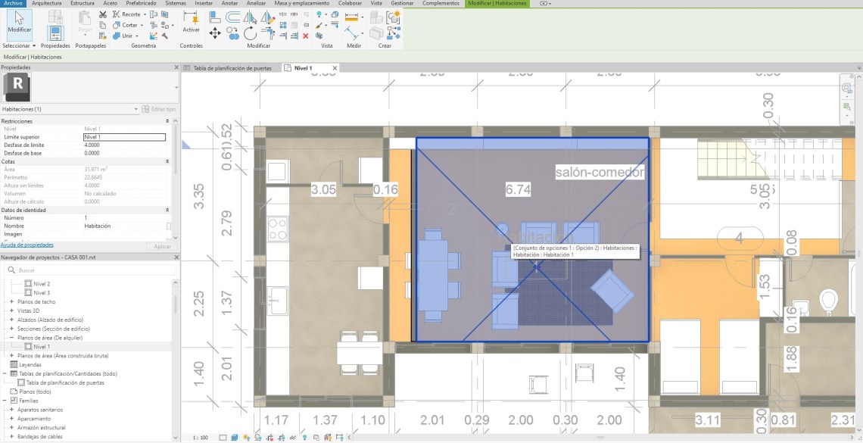Select the Modificar arrow tool
Viewport: 863px width, 443px height.
pos(19,22)
